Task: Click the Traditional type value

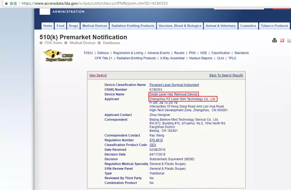Action: point(157,173)
